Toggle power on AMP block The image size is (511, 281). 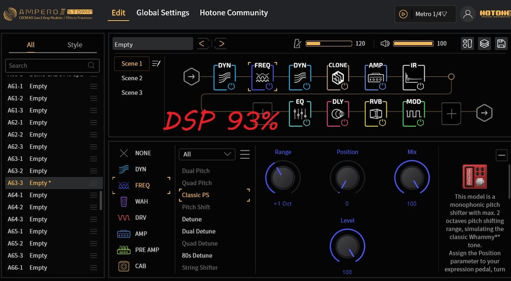pos(382,86)
